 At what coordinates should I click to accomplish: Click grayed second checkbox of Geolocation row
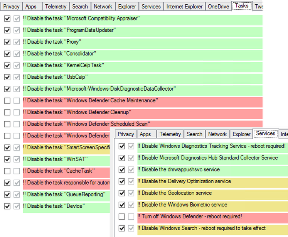pos(131,193)
